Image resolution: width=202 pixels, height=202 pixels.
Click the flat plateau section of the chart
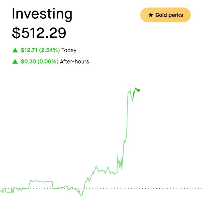click(x=42, y=182)
